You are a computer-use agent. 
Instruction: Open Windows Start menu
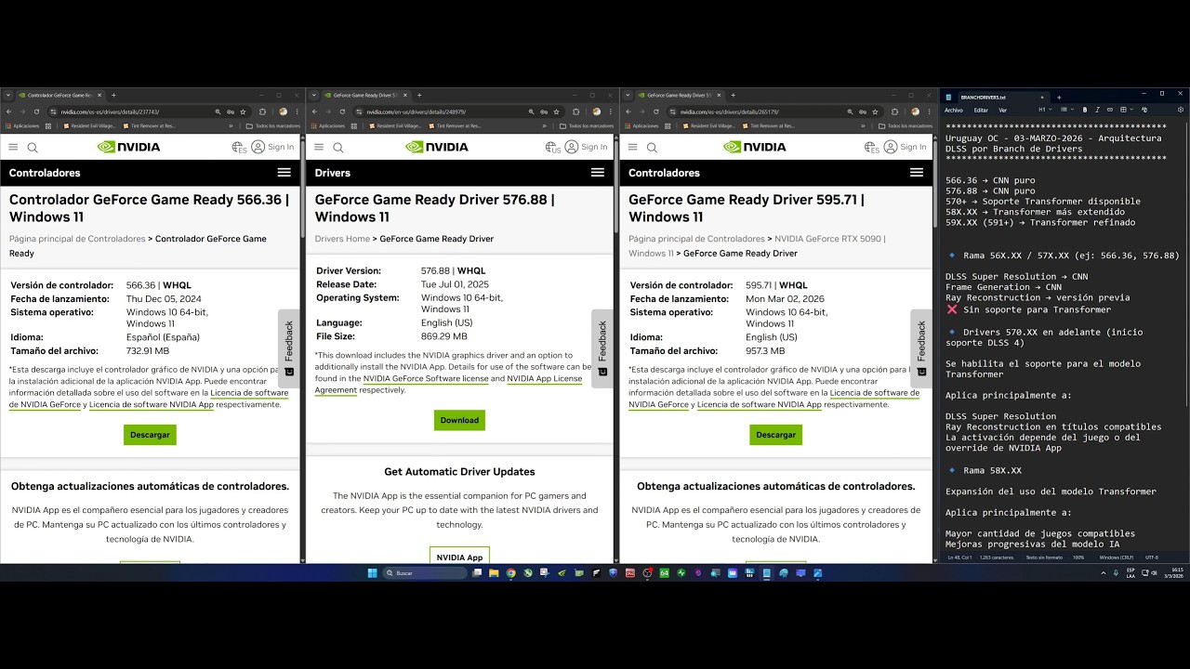click(372, 573)
